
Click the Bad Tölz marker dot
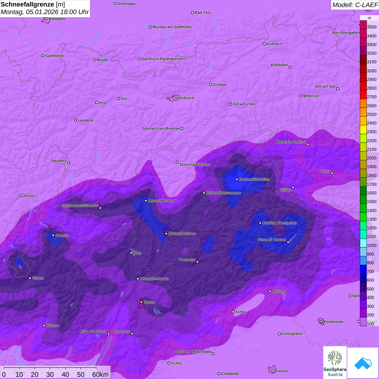pos(192,12)
